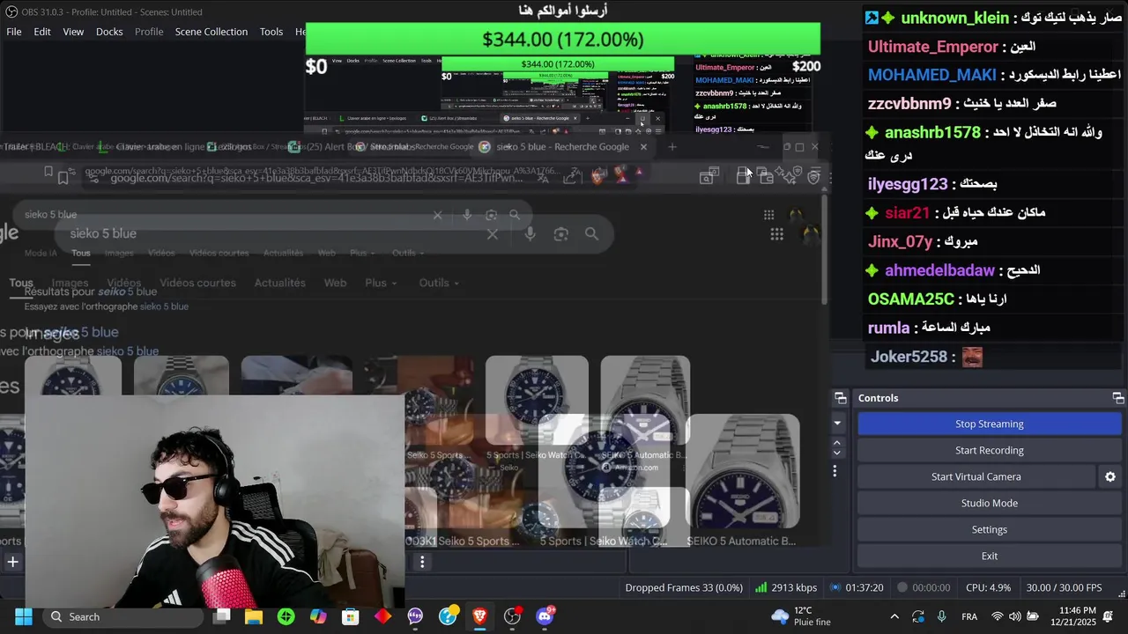The image size is (1128, 634).
Task: Open Brave browser from the taskbar
Action: point(479,616)
